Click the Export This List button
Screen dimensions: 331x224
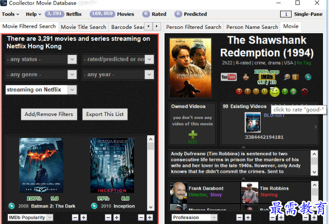105,114
